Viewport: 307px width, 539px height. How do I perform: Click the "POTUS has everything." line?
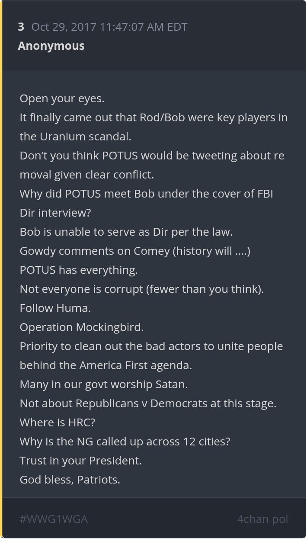click(79, 270)
